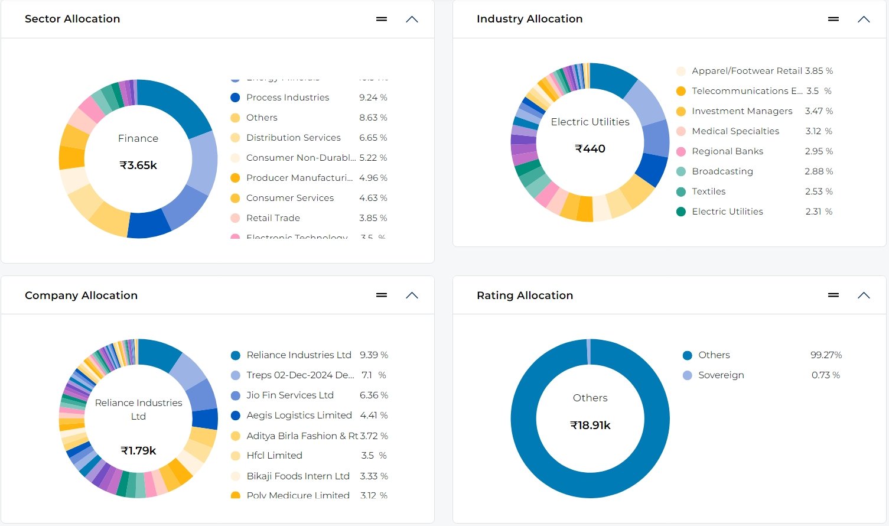Click Aegis Logistics Limited legend label
Screen dimensions: 889x526
299,415
